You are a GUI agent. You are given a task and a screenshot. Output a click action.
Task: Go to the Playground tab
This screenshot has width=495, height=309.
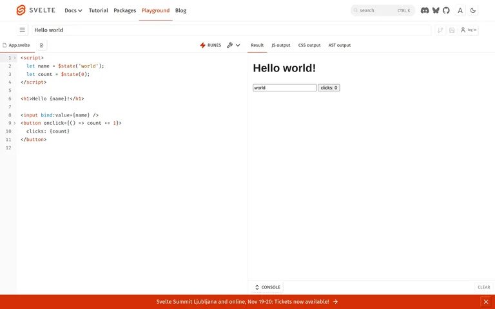pos(155,10)
